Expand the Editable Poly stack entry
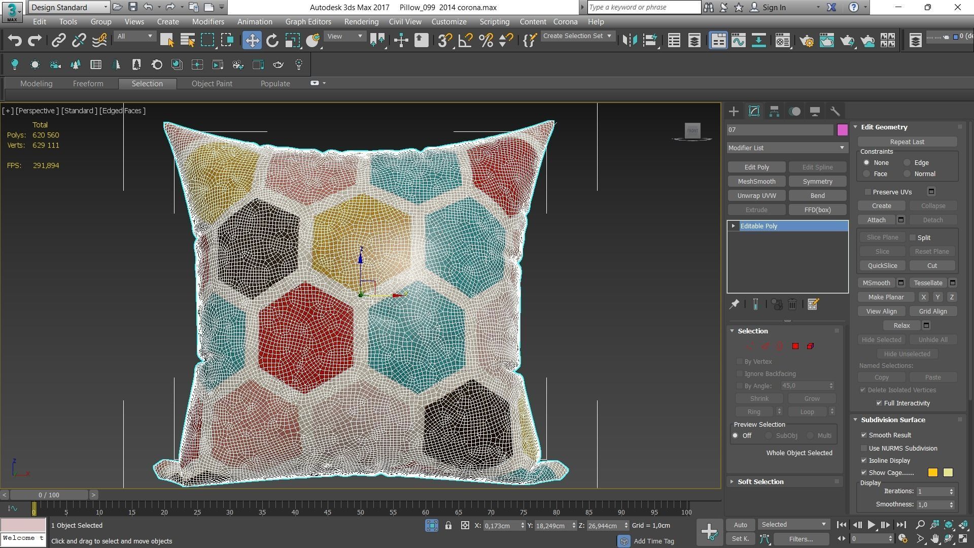Viewport: 974px width, 548px height. tap(733, 226)
